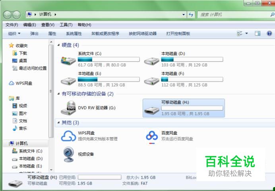Click the search magnifier icon
Viewport: 275px width, 191px height.
pos(272,15)
